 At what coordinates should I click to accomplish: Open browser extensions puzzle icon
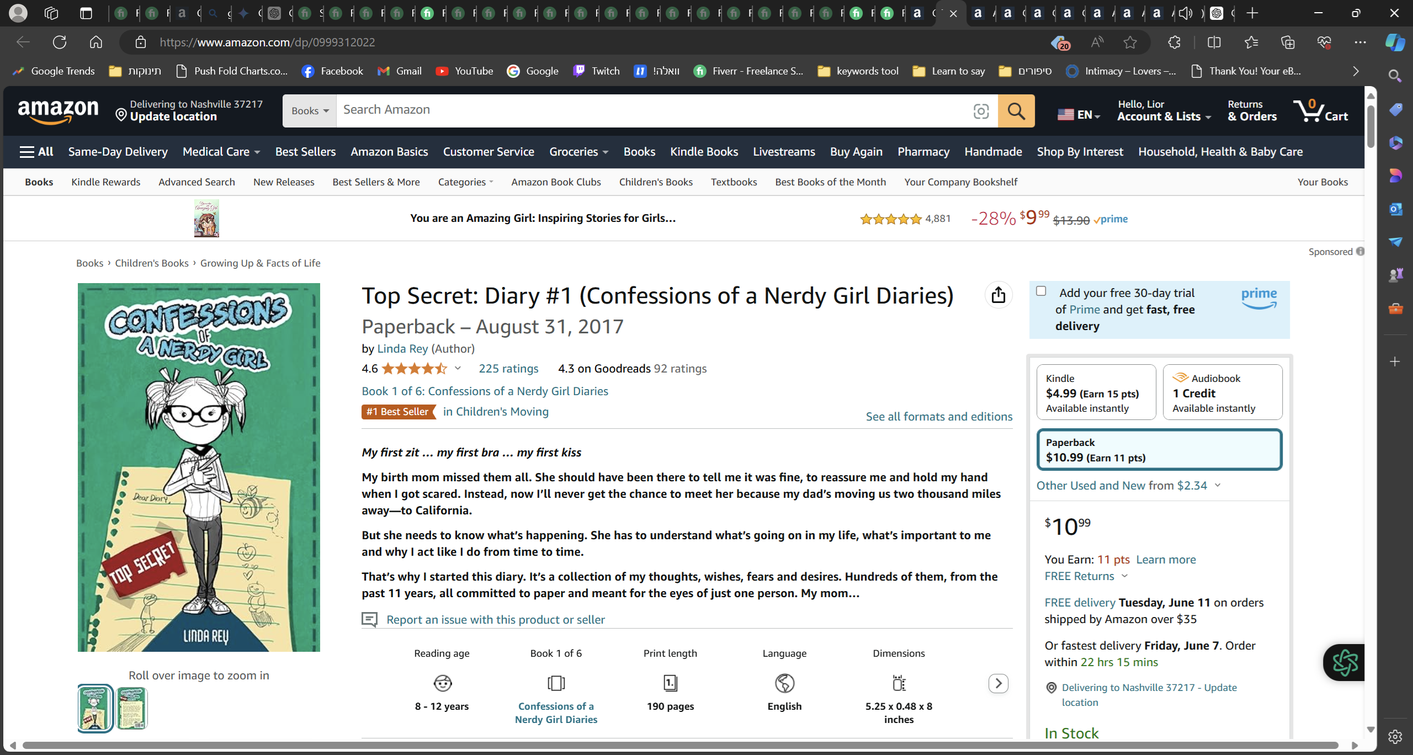coord(1174,42)
